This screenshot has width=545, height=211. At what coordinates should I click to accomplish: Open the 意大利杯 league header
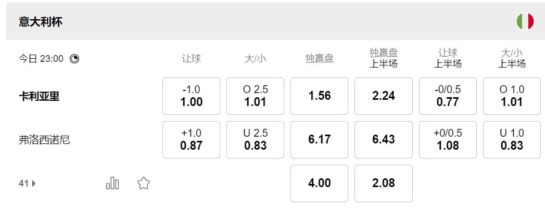pos(41,22)
